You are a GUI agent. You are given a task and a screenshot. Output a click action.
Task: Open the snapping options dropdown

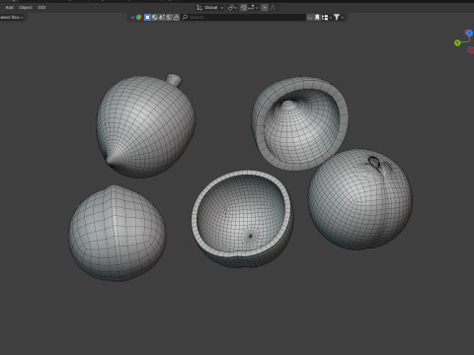pyautogui.click(x=253, y=7)
